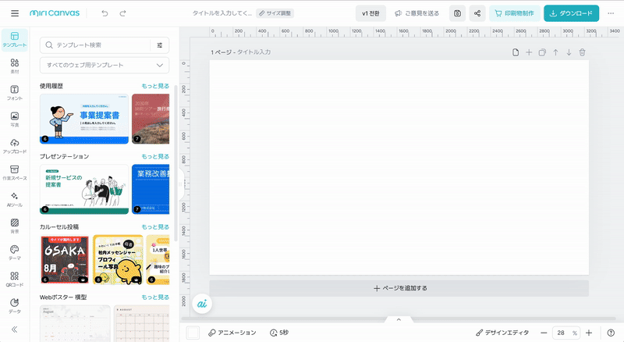624x342 pixels.
Task: Toggle the v1 전환 version switch
Action: pos(370,13)
